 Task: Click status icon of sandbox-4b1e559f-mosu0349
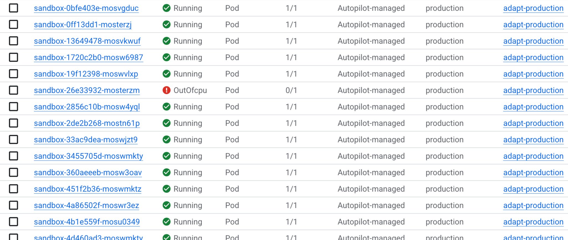pos(166,222)
